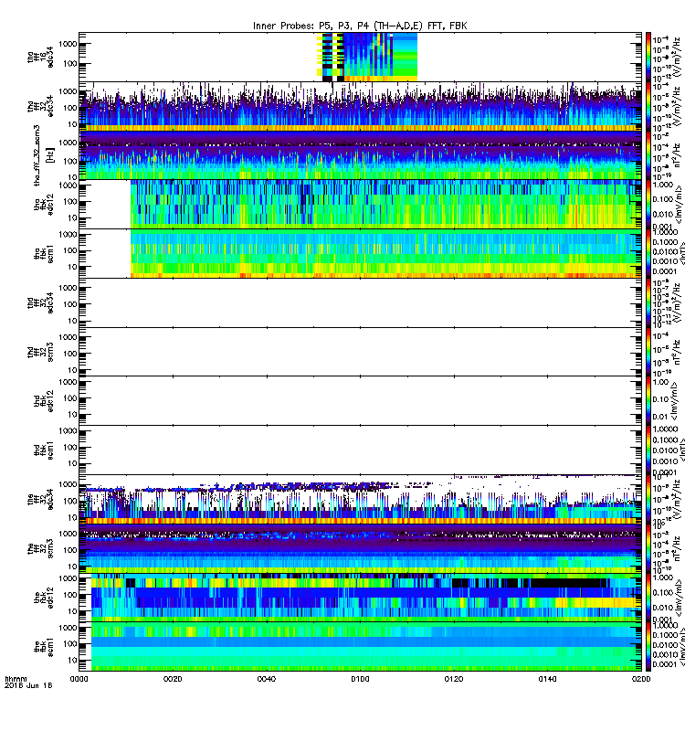The height and width of the screenshot is (731, 685).
Task: Select the 'thd fbk scm1' panel label
Action: tap(43, 450)
